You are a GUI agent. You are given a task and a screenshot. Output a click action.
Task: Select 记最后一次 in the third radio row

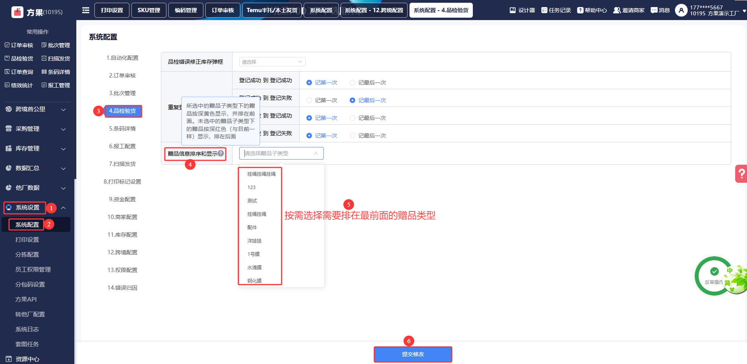[x=352, y=118]
